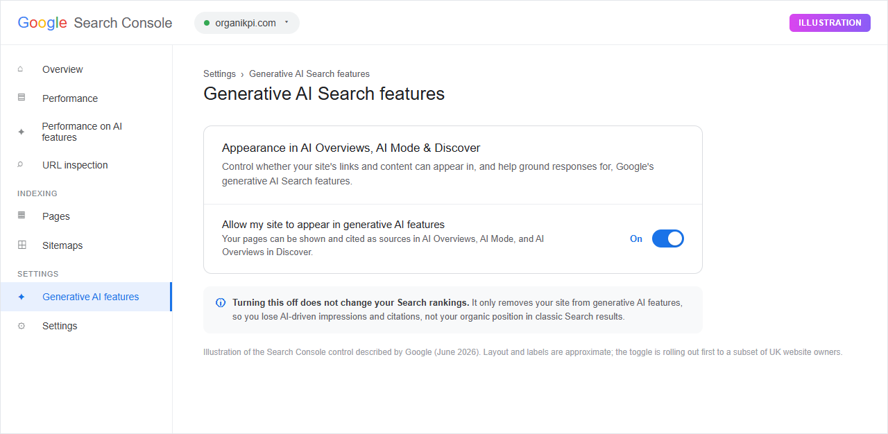This screenshot has width=888, height=434.
Task: Click the sparkle icon beside Performance on AI features
Action: click(x=21, y=132)
